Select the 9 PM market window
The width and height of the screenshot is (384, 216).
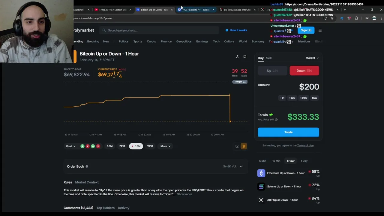click(x=150, y=146)
